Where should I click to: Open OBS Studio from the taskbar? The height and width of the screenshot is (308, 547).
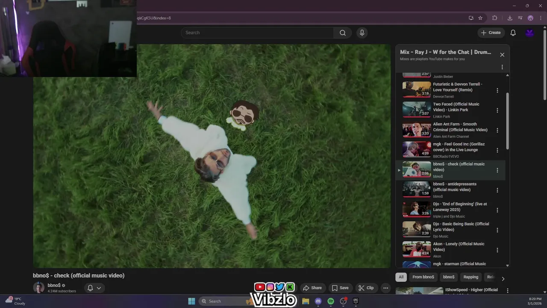(343, 301)
